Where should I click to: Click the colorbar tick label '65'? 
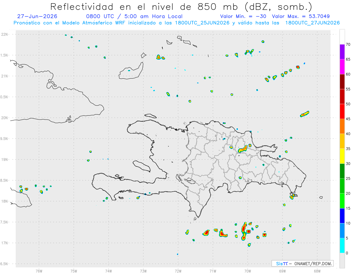(x=348, y=59)
